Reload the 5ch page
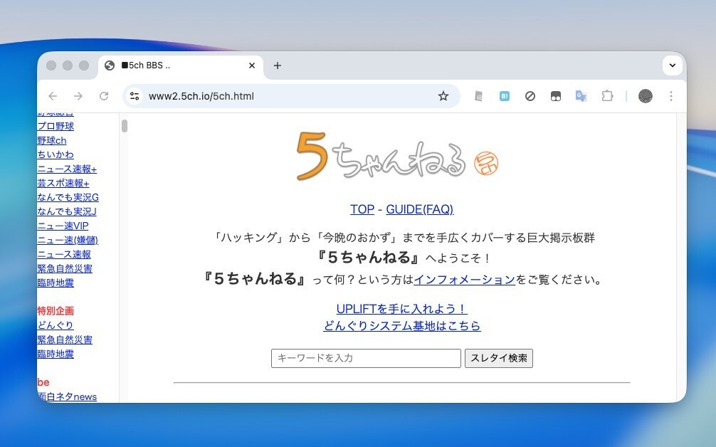 point(104,96)
